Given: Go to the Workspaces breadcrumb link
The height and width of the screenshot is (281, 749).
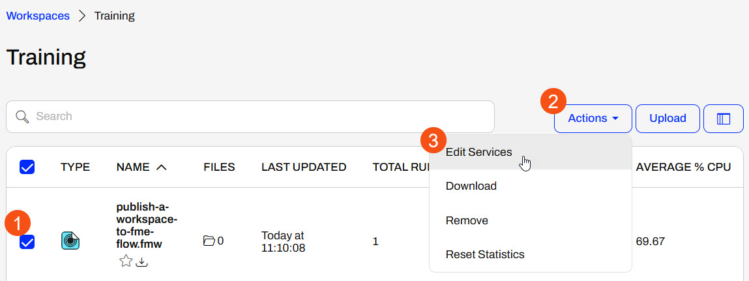Looking at the screenshot, I should [38, 16].
